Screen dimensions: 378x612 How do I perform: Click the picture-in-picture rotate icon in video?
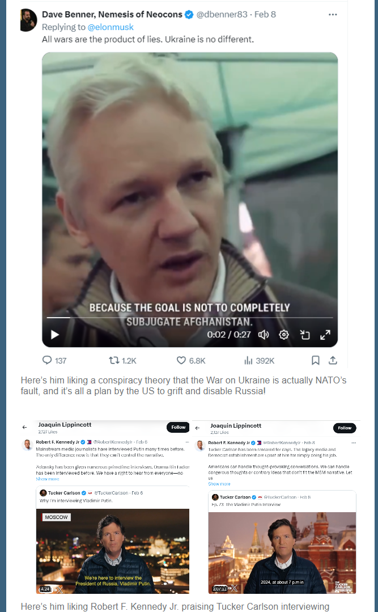pos(305,335)
